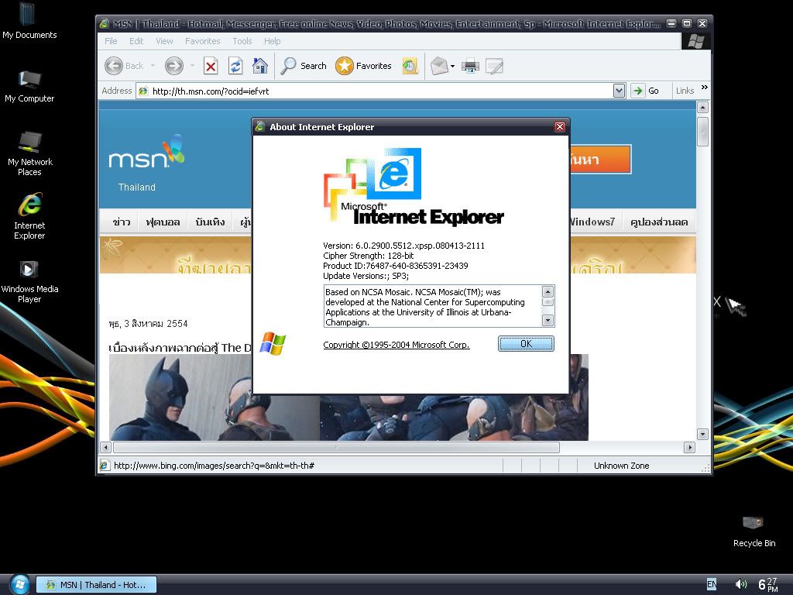Open the Edit menu
793x595 pixels.
(136, 41)
